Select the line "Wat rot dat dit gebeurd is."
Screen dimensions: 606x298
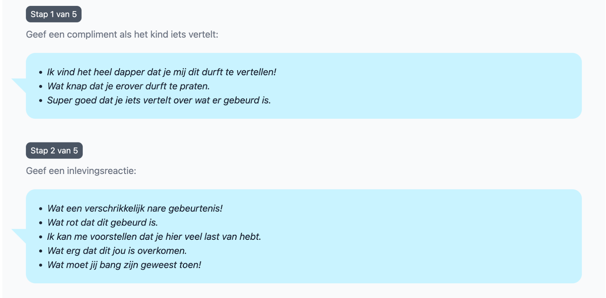coord(103,222)
